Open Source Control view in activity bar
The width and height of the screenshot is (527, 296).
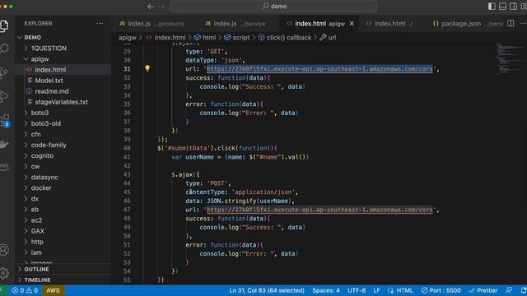4,73
